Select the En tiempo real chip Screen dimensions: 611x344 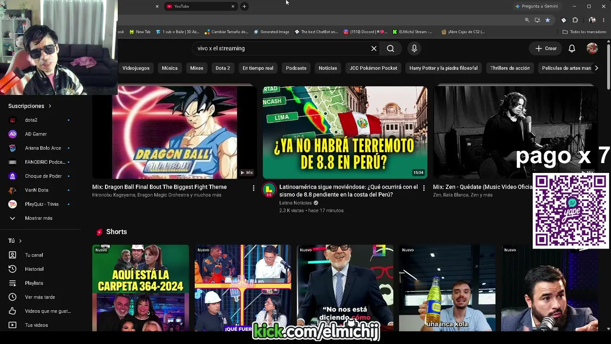click(258, 68)
